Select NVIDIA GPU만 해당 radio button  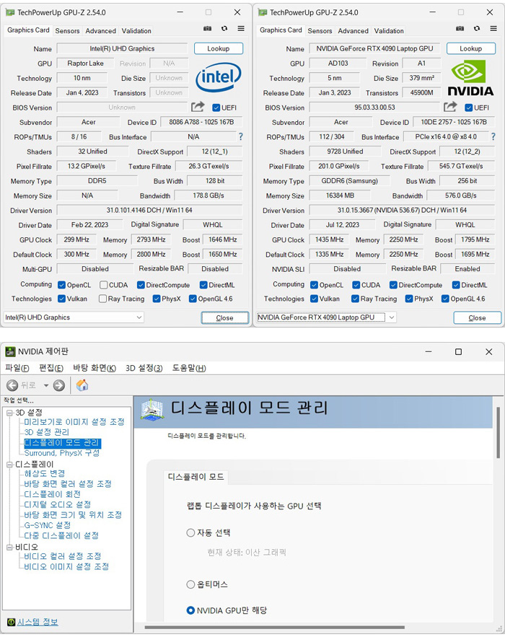[x=190, y=610]
